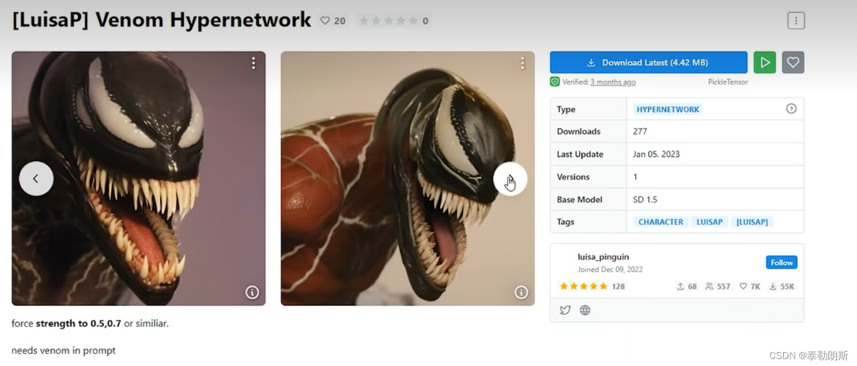Click the Downloads value 277
Image resolution: width=857 pixels, height=366 pixels.
640,132
